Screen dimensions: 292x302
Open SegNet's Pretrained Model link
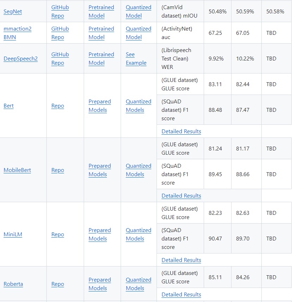[101, 11]
